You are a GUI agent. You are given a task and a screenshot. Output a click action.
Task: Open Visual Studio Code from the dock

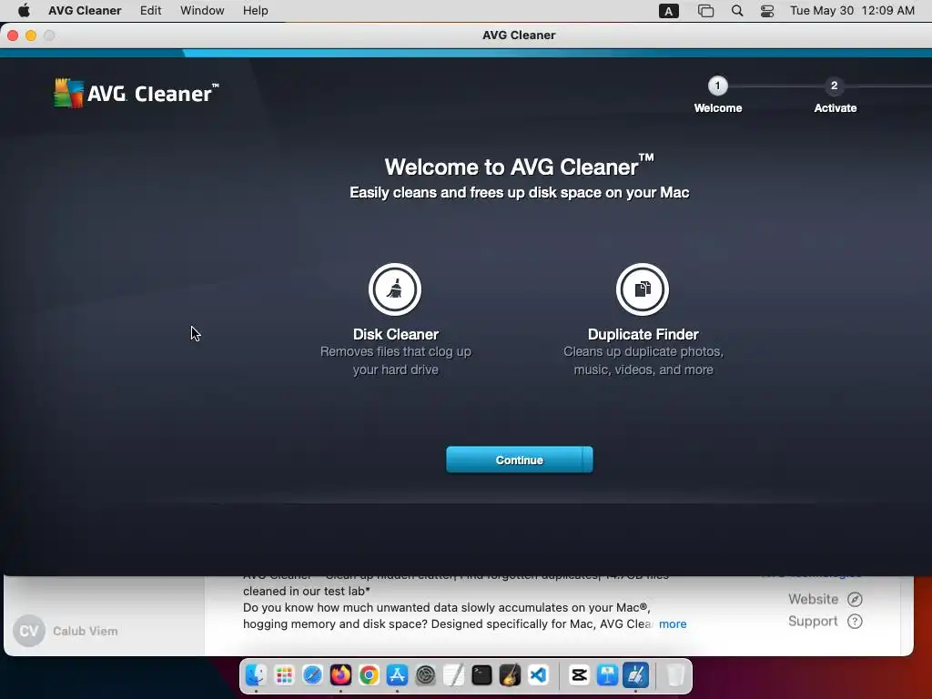pos(538,675)
